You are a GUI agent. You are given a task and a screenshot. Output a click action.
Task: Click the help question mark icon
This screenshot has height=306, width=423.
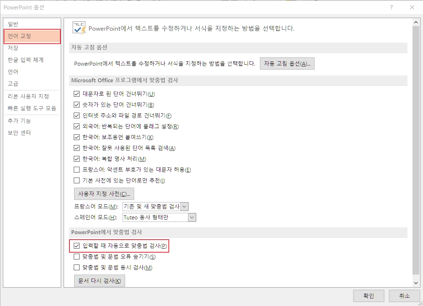pos(392,7)
